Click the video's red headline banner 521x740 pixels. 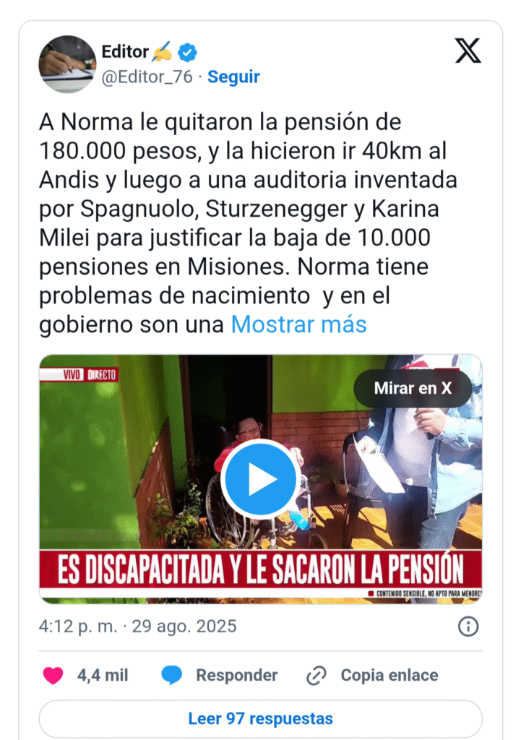pyautogui.click(x=260, y=569)
